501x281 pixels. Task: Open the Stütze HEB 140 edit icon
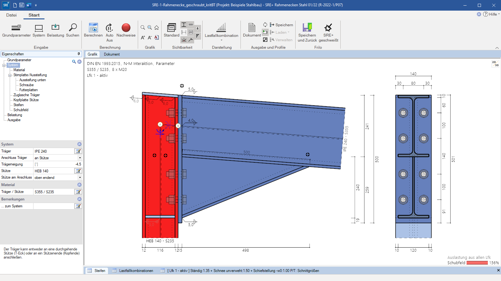[x=78, y=171]
